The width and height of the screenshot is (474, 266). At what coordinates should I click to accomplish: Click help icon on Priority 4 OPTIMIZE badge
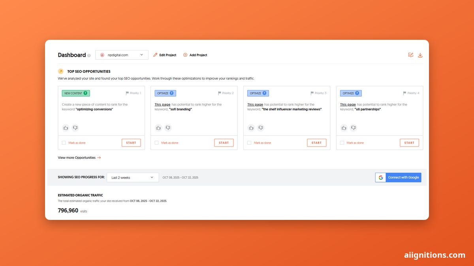coord(357,93)
